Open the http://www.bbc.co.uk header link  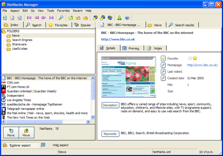(x=118, y=39)
